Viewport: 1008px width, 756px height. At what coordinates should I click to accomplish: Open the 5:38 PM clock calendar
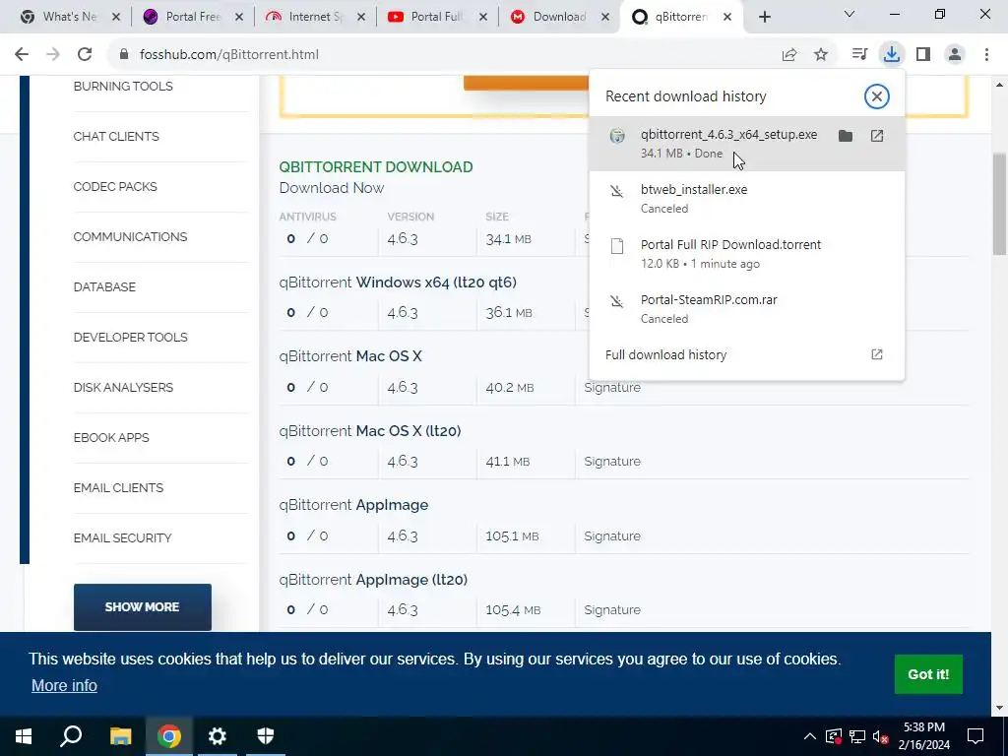(923, 736)
